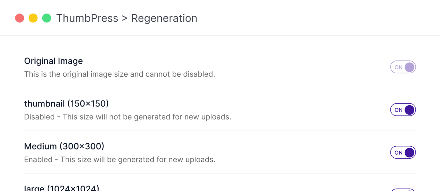Turn off the thumbnail (150×150) switch
This screenshot has height=191, width=440.
click(403, 110)
